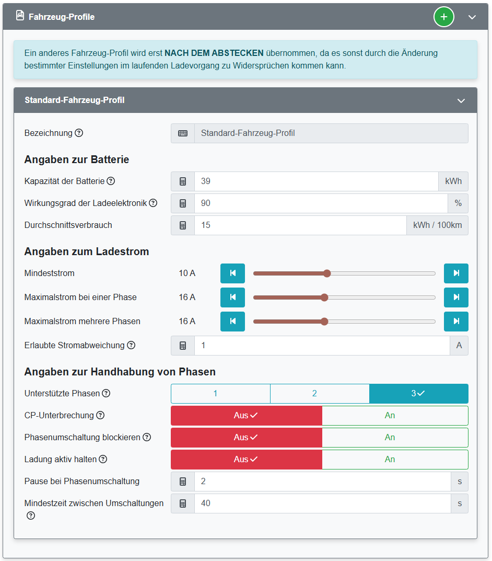Open help for Wirkungsgrad der Ladeelektronik

pos(153,203)
